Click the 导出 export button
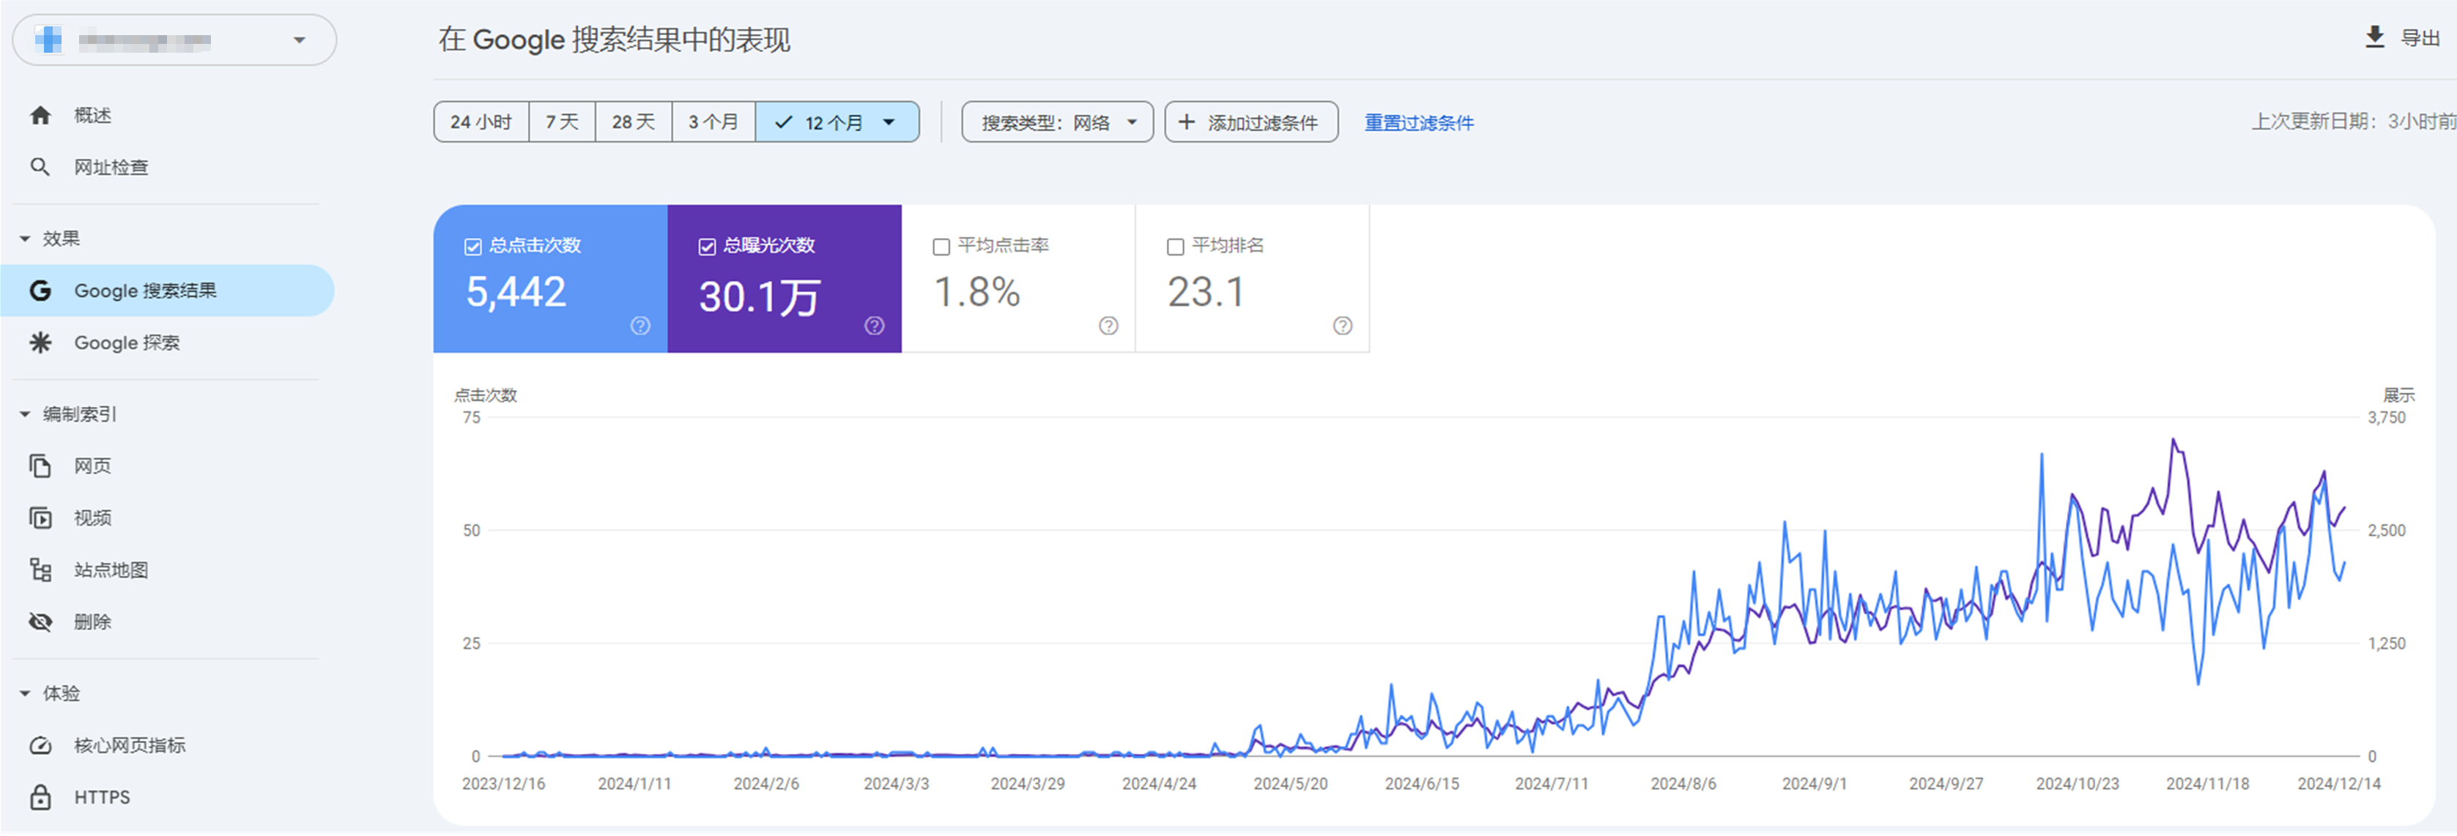This screenshot has height=836, width=2457. [x=2403, y=38]
